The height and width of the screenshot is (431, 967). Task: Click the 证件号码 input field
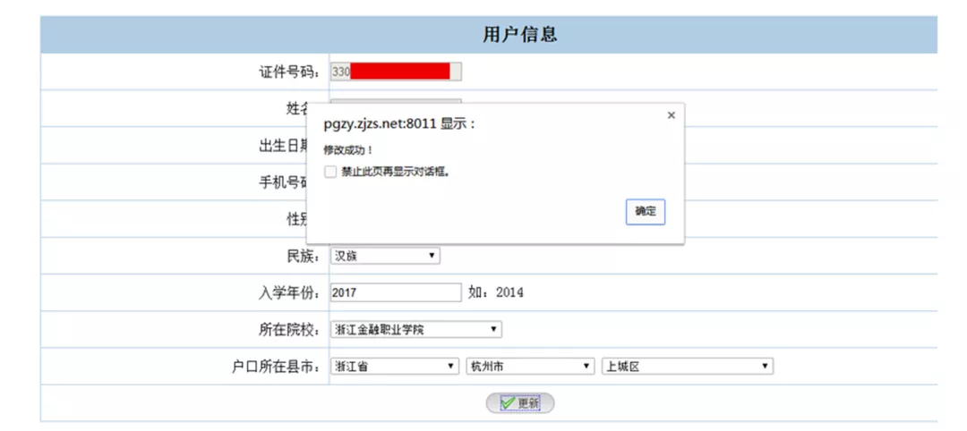tap(396, 72)
